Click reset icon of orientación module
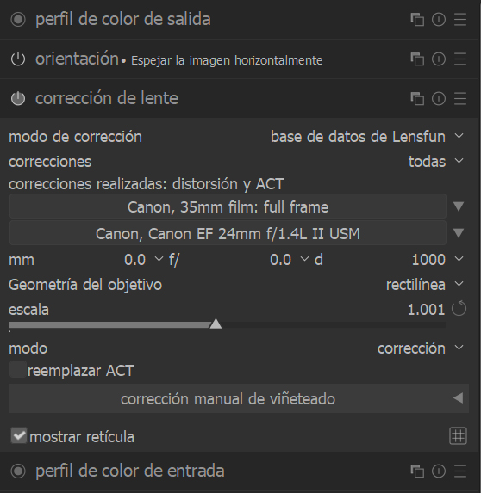 click(439, 59)
